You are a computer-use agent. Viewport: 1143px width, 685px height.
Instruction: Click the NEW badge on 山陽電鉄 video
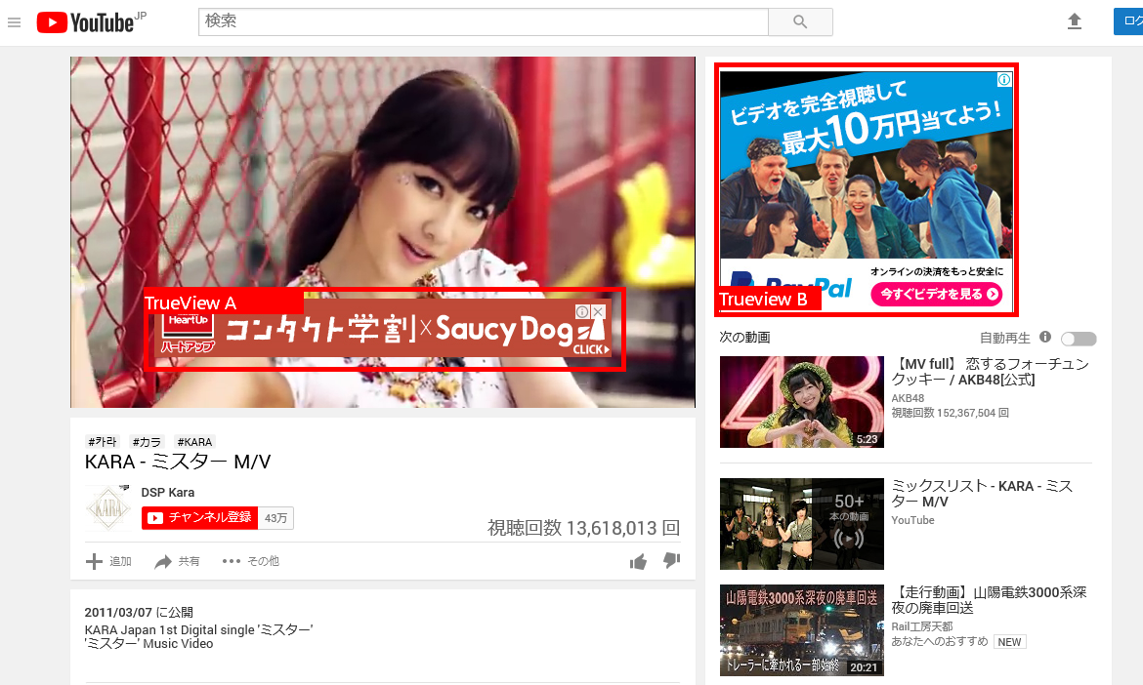(1009, 642)
